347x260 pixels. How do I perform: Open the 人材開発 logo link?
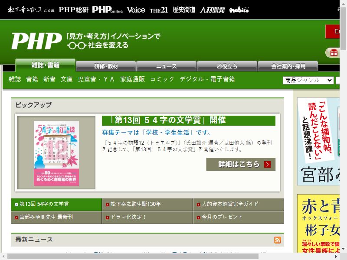pyautogui.click(x=212, y=10)
